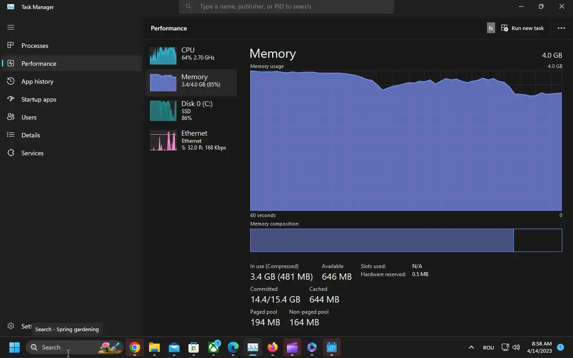Open the Windows Start menu
The height and width of the screenshot is (358, 573).
coord(14,347)
